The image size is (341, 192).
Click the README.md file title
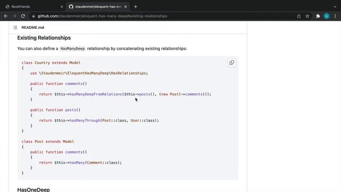(33, 27)
